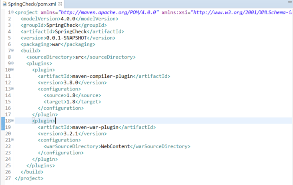The width and height of the screenshot is (293, 185).
Task: Click the modelVersion value 4.0.0
Action: click(x=68, y=19)
